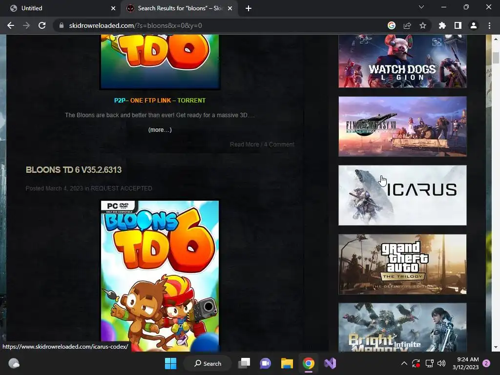Open Task View on the taskbar
The image size is (500, 375).
(x=244, y=363)
